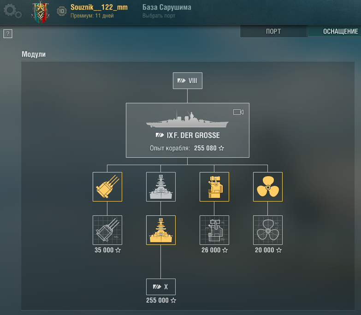
Task: Click the IX F. DER GROSSE ship card
Action: [187, 130]
